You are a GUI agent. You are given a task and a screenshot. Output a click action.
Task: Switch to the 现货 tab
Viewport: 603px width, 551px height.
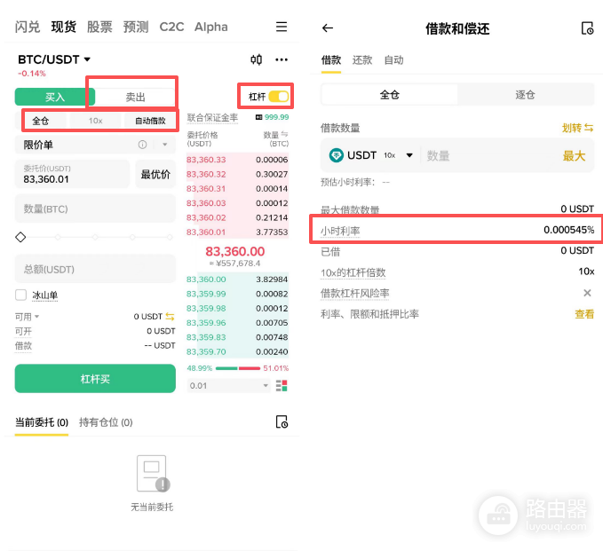(x=63, y=27)
